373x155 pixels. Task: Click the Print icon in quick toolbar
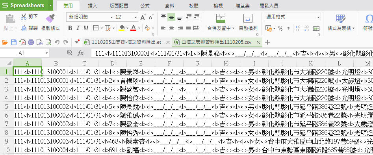[31, 42]
